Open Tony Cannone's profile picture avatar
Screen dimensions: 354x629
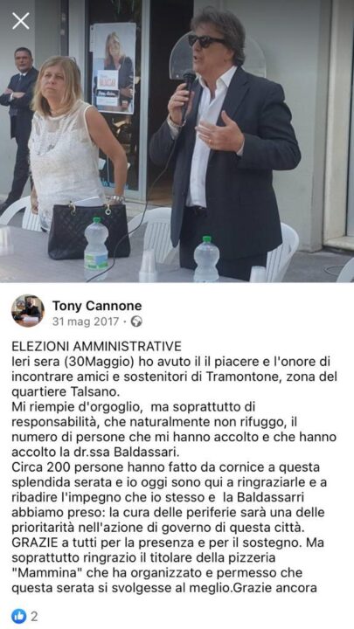pos(28,311)
